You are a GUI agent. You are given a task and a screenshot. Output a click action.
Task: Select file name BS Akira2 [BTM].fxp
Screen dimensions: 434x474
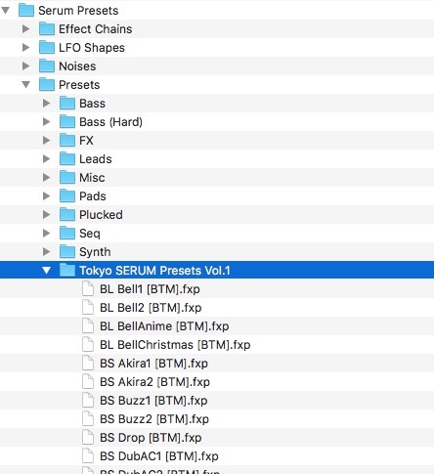[x=154, y=382]
